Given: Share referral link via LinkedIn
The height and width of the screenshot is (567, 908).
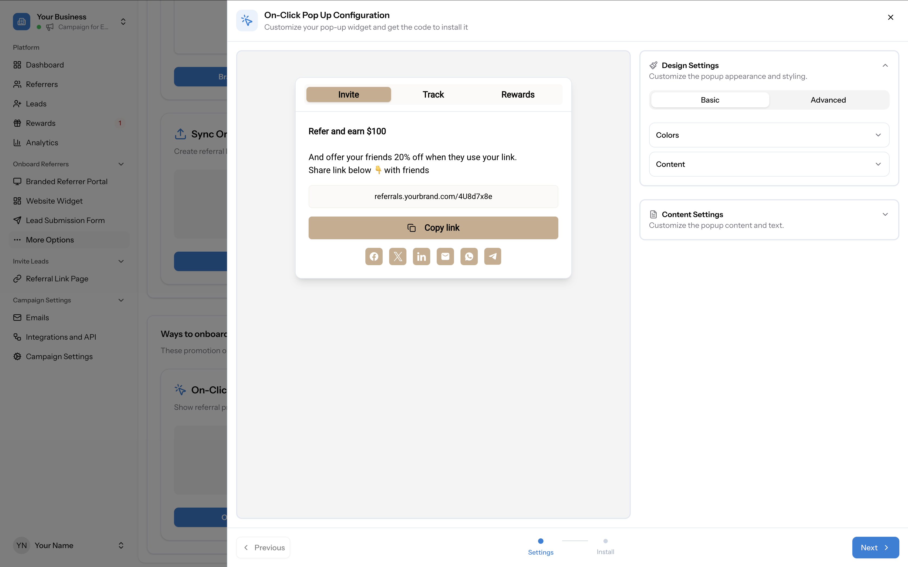Looking at the screenshot, I should click(421, 256).
